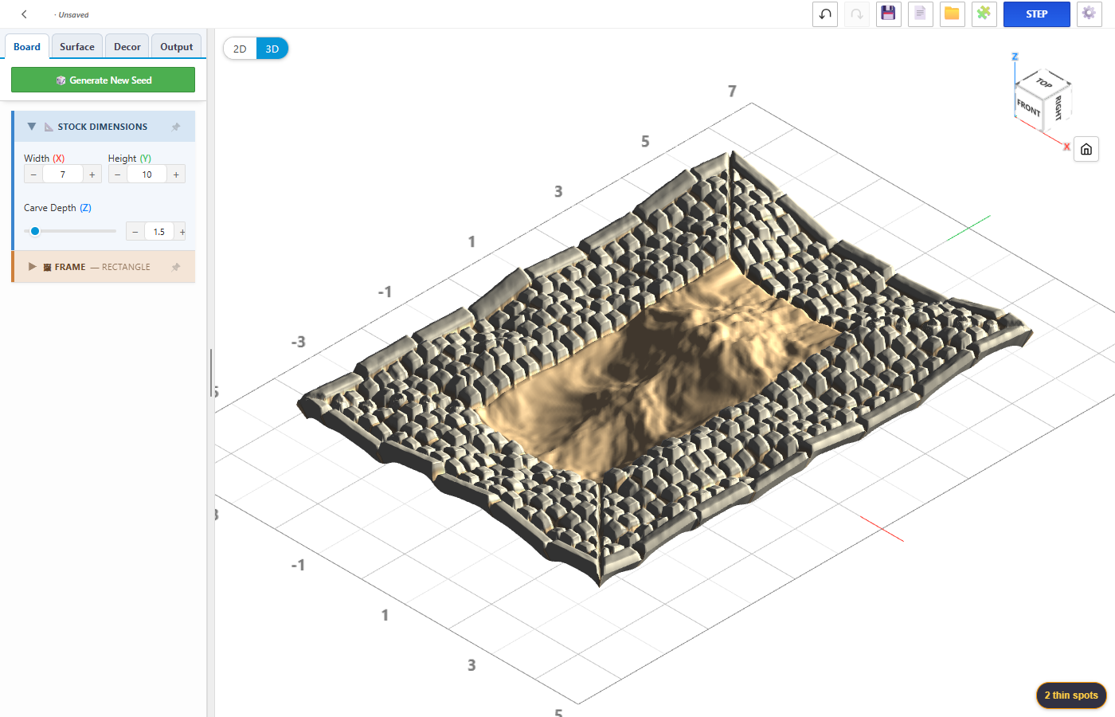Open the document page icon in the toolbar
This screenshot has width=1115, height=717.
921,14
